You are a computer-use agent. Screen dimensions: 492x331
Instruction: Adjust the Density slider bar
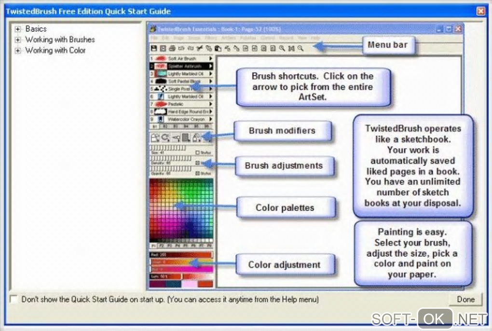click(171, 158)
